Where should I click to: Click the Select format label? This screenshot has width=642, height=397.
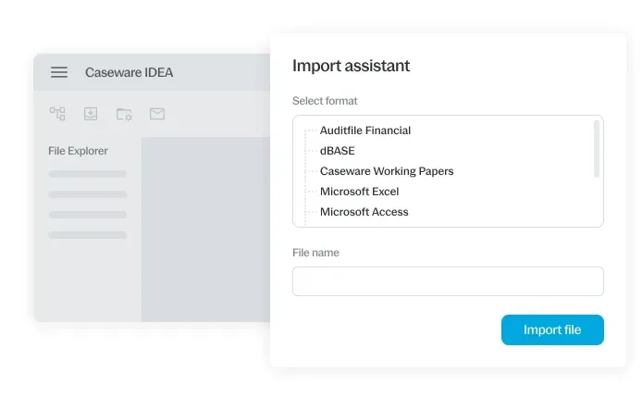325,101
